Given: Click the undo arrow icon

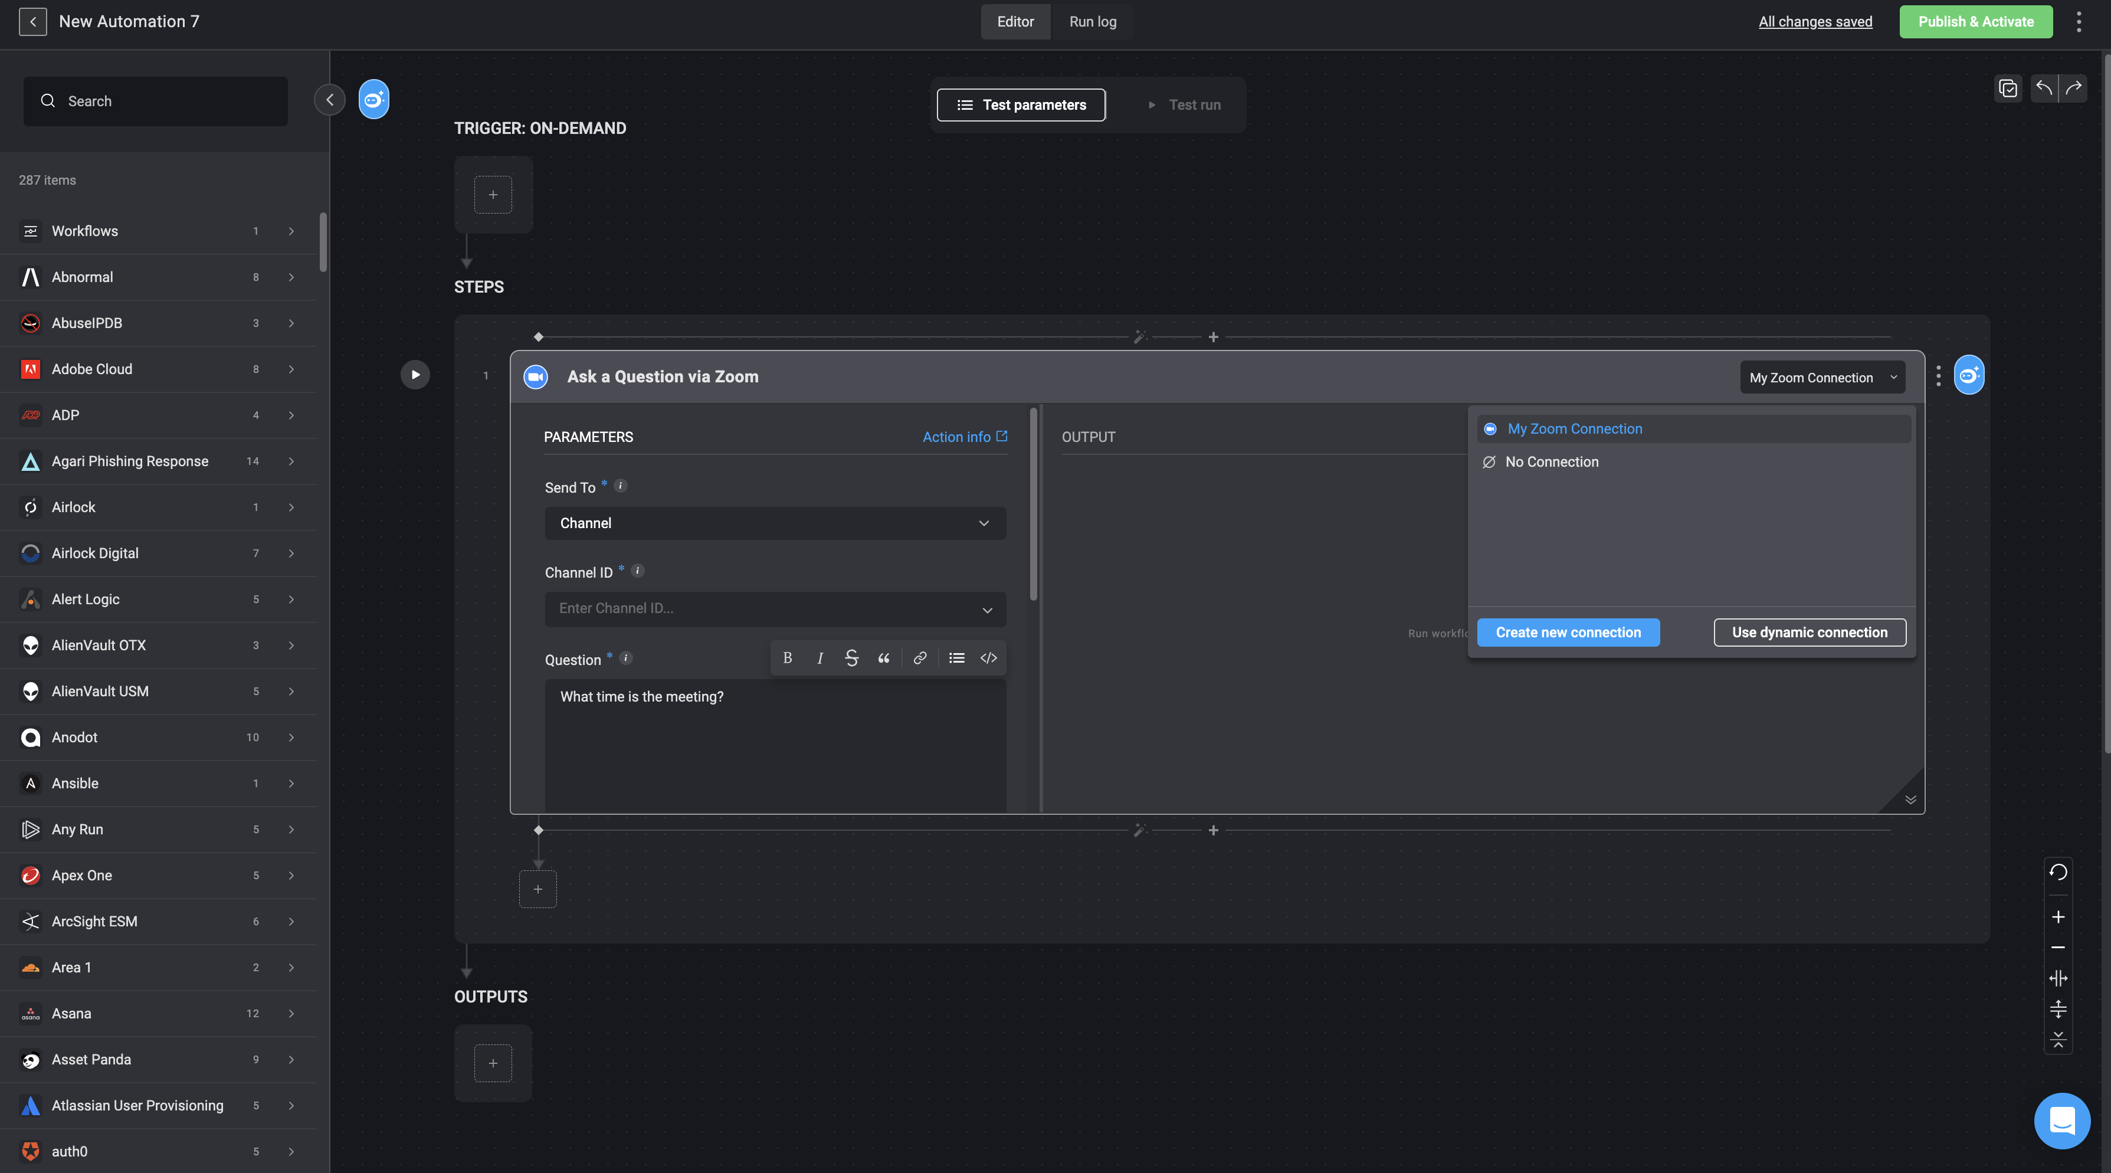Looking at the screenshot, I should [2044, 89].
